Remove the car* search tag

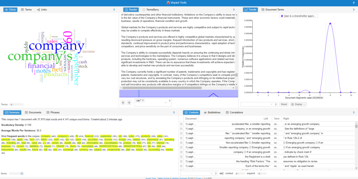(143, 100)
